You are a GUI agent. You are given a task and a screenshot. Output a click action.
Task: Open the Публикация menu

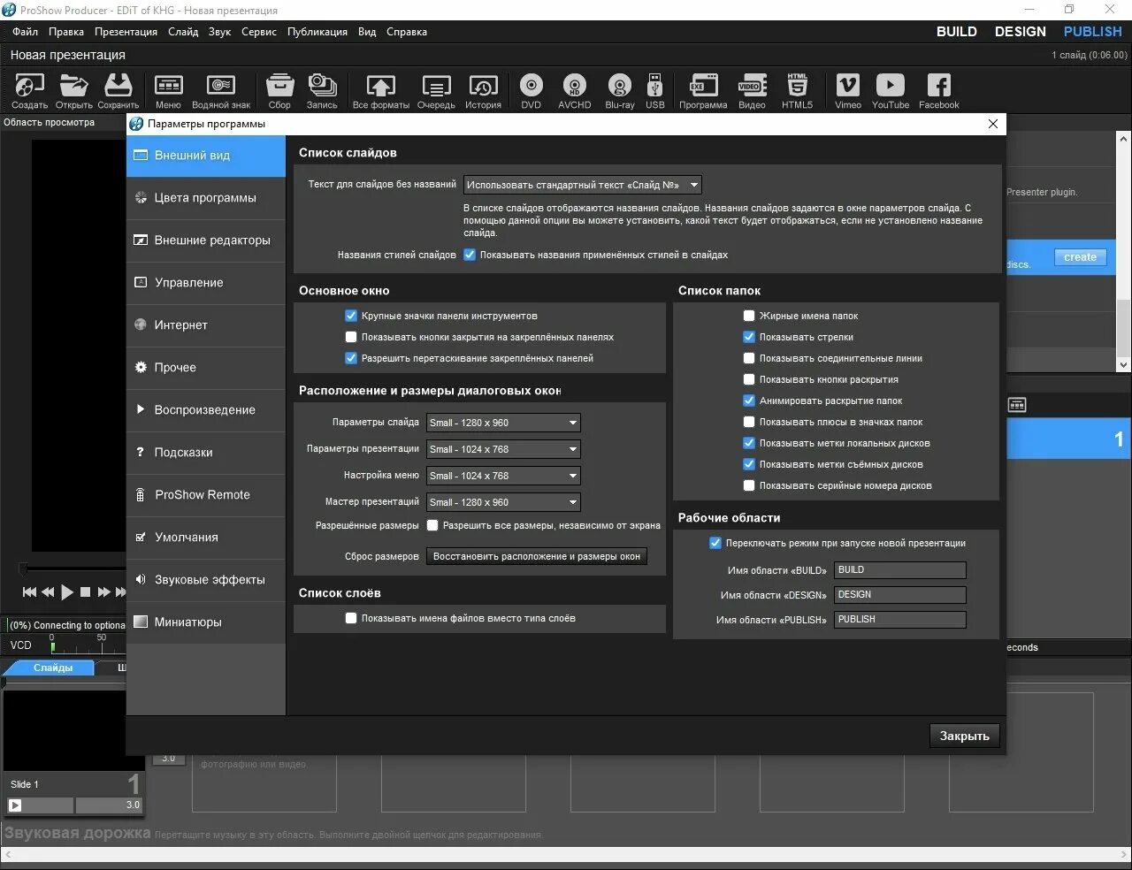point(317,32)
